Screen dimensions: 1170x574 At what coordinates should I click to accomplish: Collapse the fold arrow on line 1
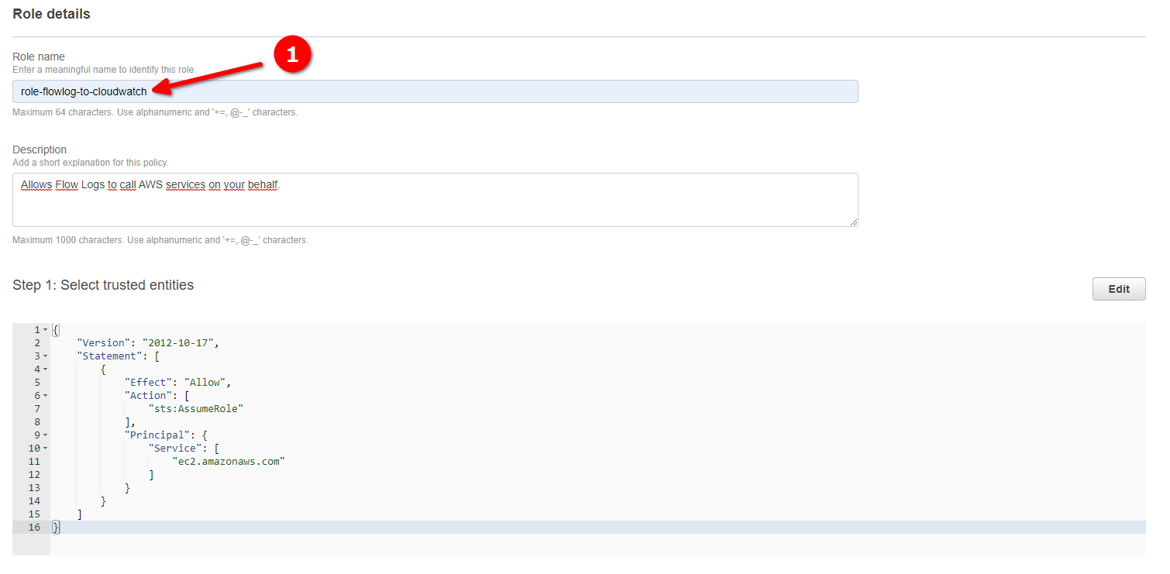[46, 330]
